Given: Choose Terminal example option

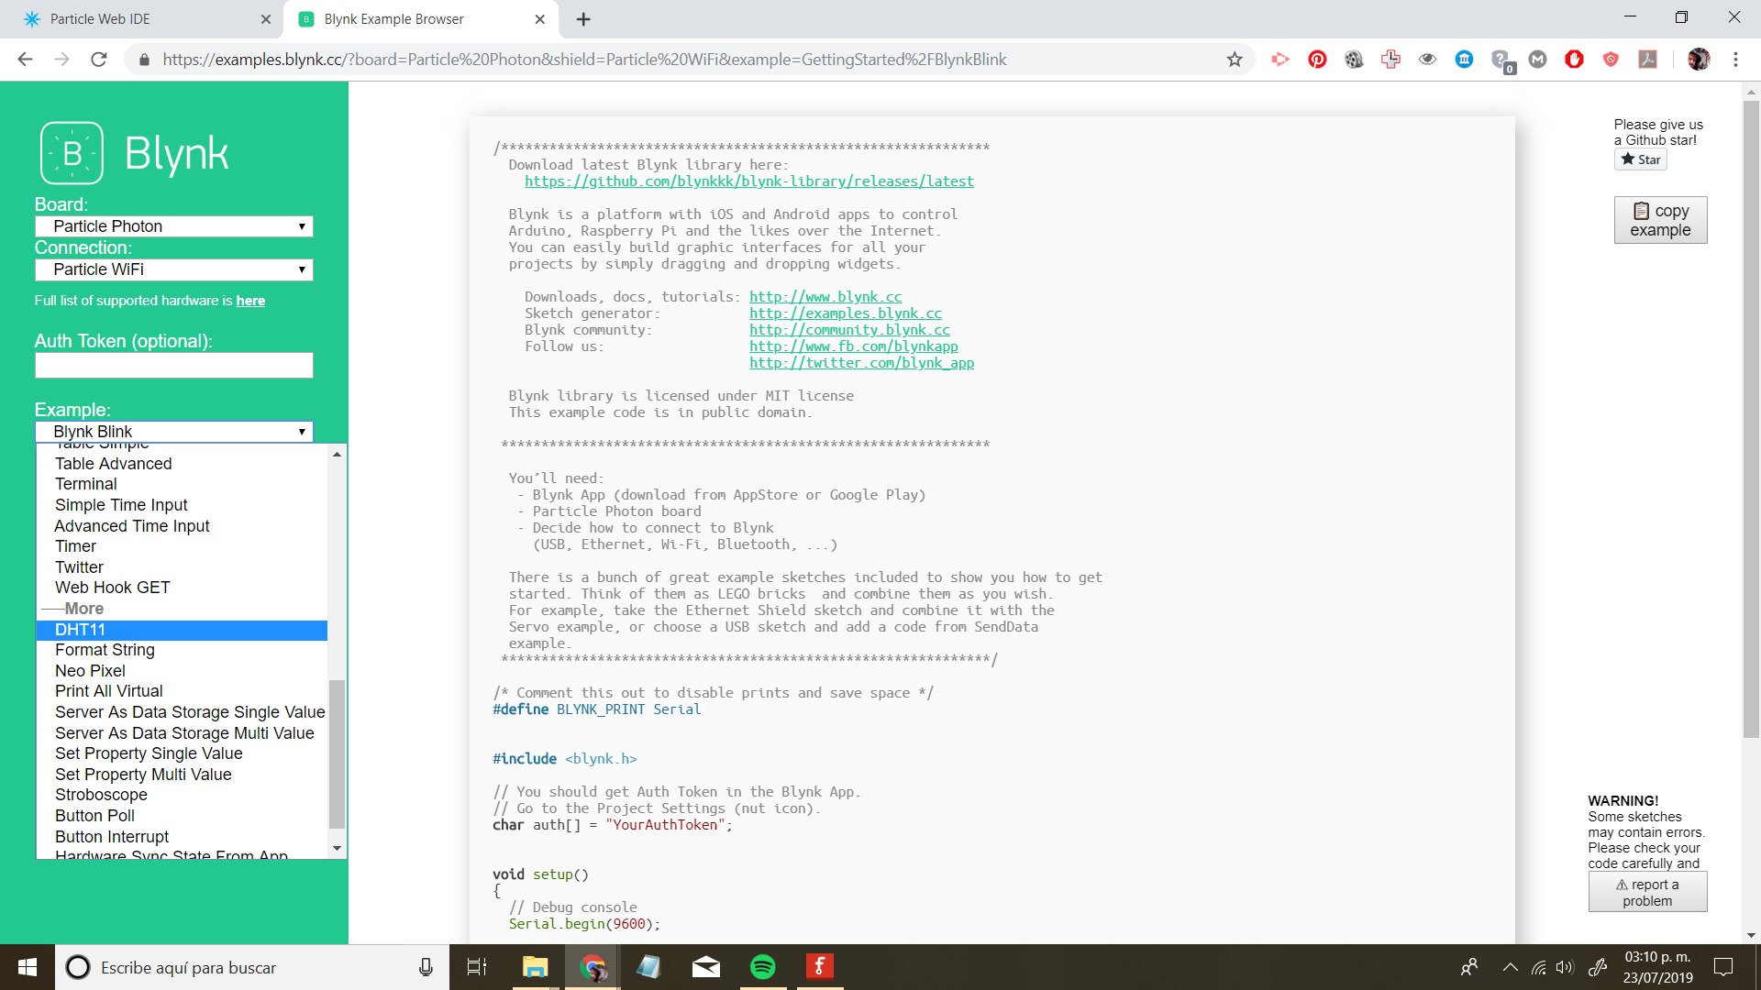Looking at the screenshot, I should 182,484.
